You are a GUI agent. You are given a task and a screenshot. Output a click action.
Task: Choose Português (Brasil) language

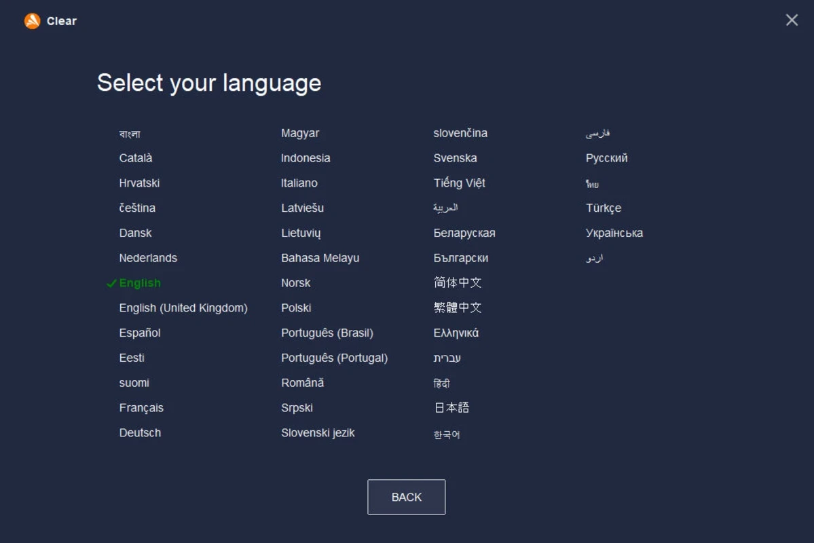point(327,333)
